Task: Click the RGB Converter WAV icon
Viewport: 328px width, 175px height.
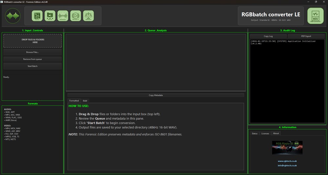Action: [316, 16]
